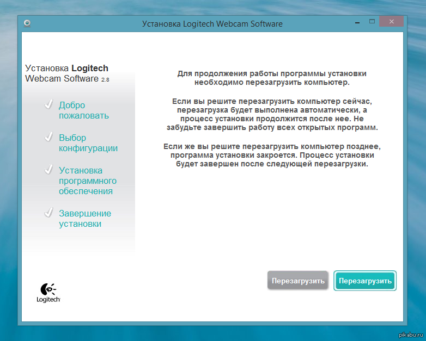The image size is (426, 341).
Task: Maximize the installer window
Action: click(x=372, y=22)
